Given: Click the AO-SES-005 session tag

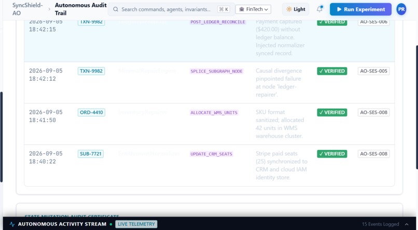Looking at the screenshot, I should tap(374, 71).
